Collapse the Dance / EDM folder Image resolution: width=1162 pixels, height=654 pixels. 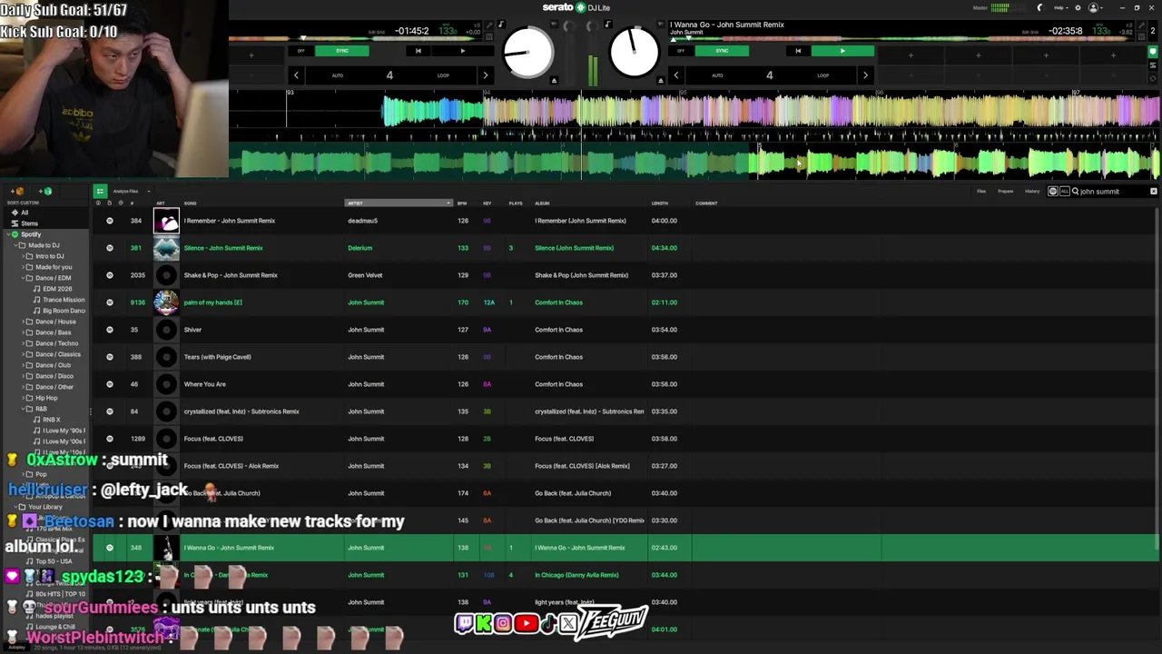[22, 278]
